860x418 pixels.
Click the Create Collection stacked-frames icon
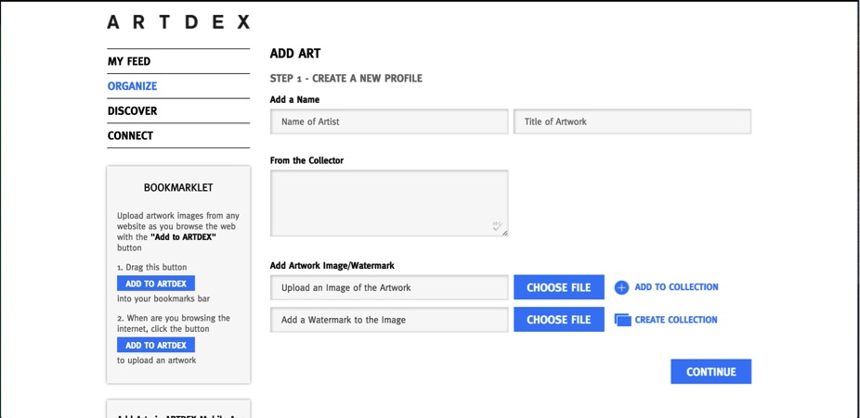(622, 320)
